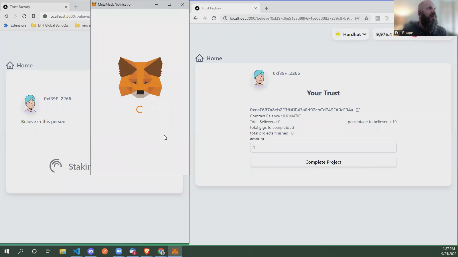Click user avatar in left window

click(30, 104)
